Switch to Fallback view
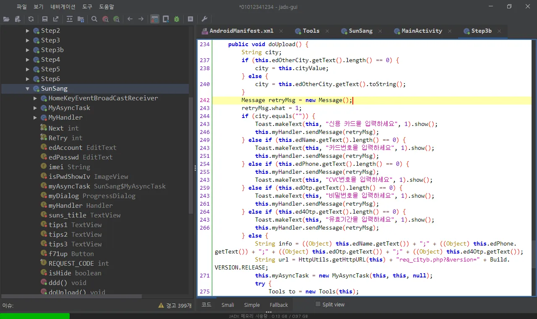 [x=279, y=305]
